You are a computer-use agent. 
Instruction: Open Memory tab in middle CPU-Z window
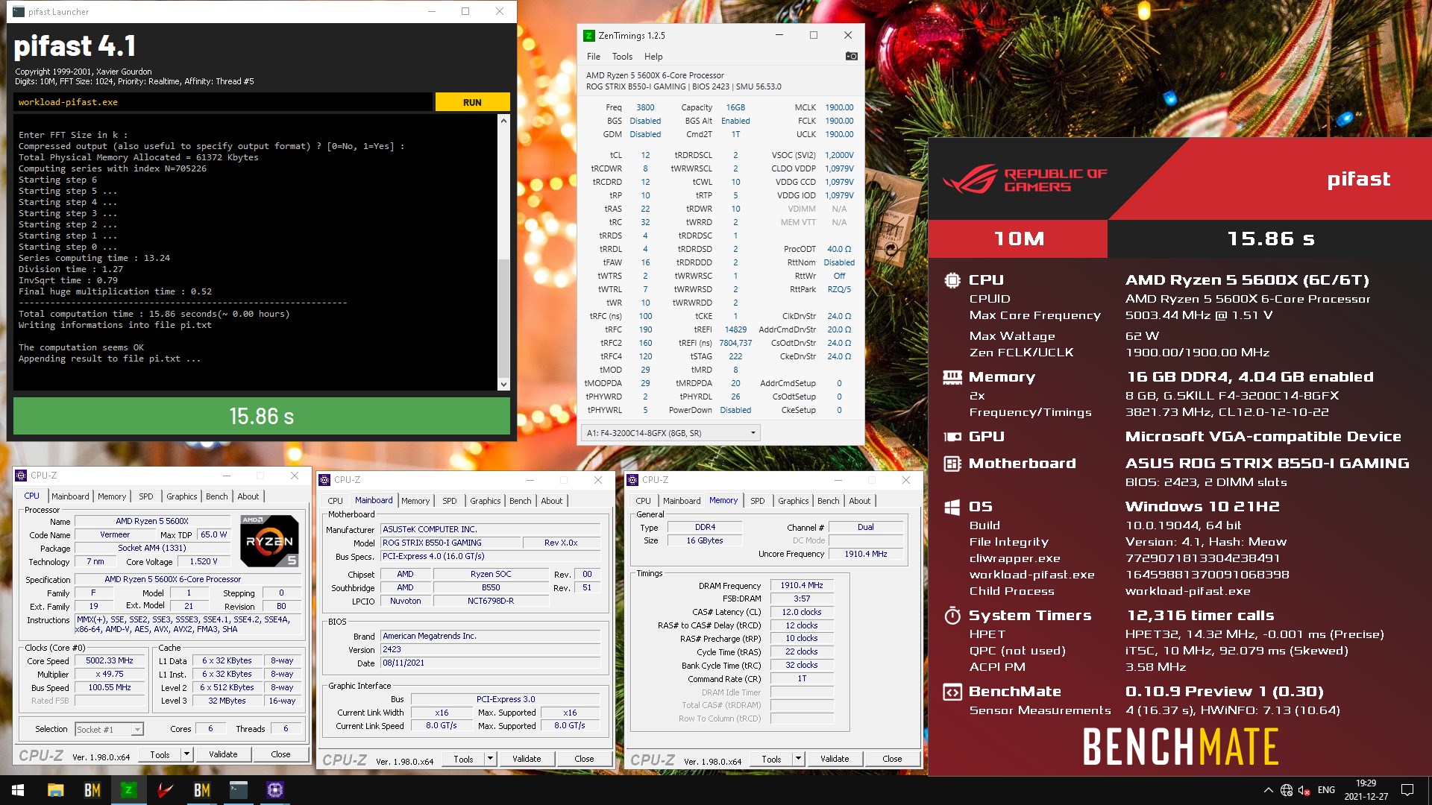[x=415, y=501]
